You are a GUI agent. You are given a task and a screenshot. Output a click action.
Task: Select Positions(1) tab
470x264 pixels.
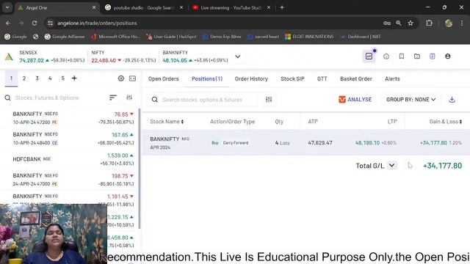(x=207, y=78)
